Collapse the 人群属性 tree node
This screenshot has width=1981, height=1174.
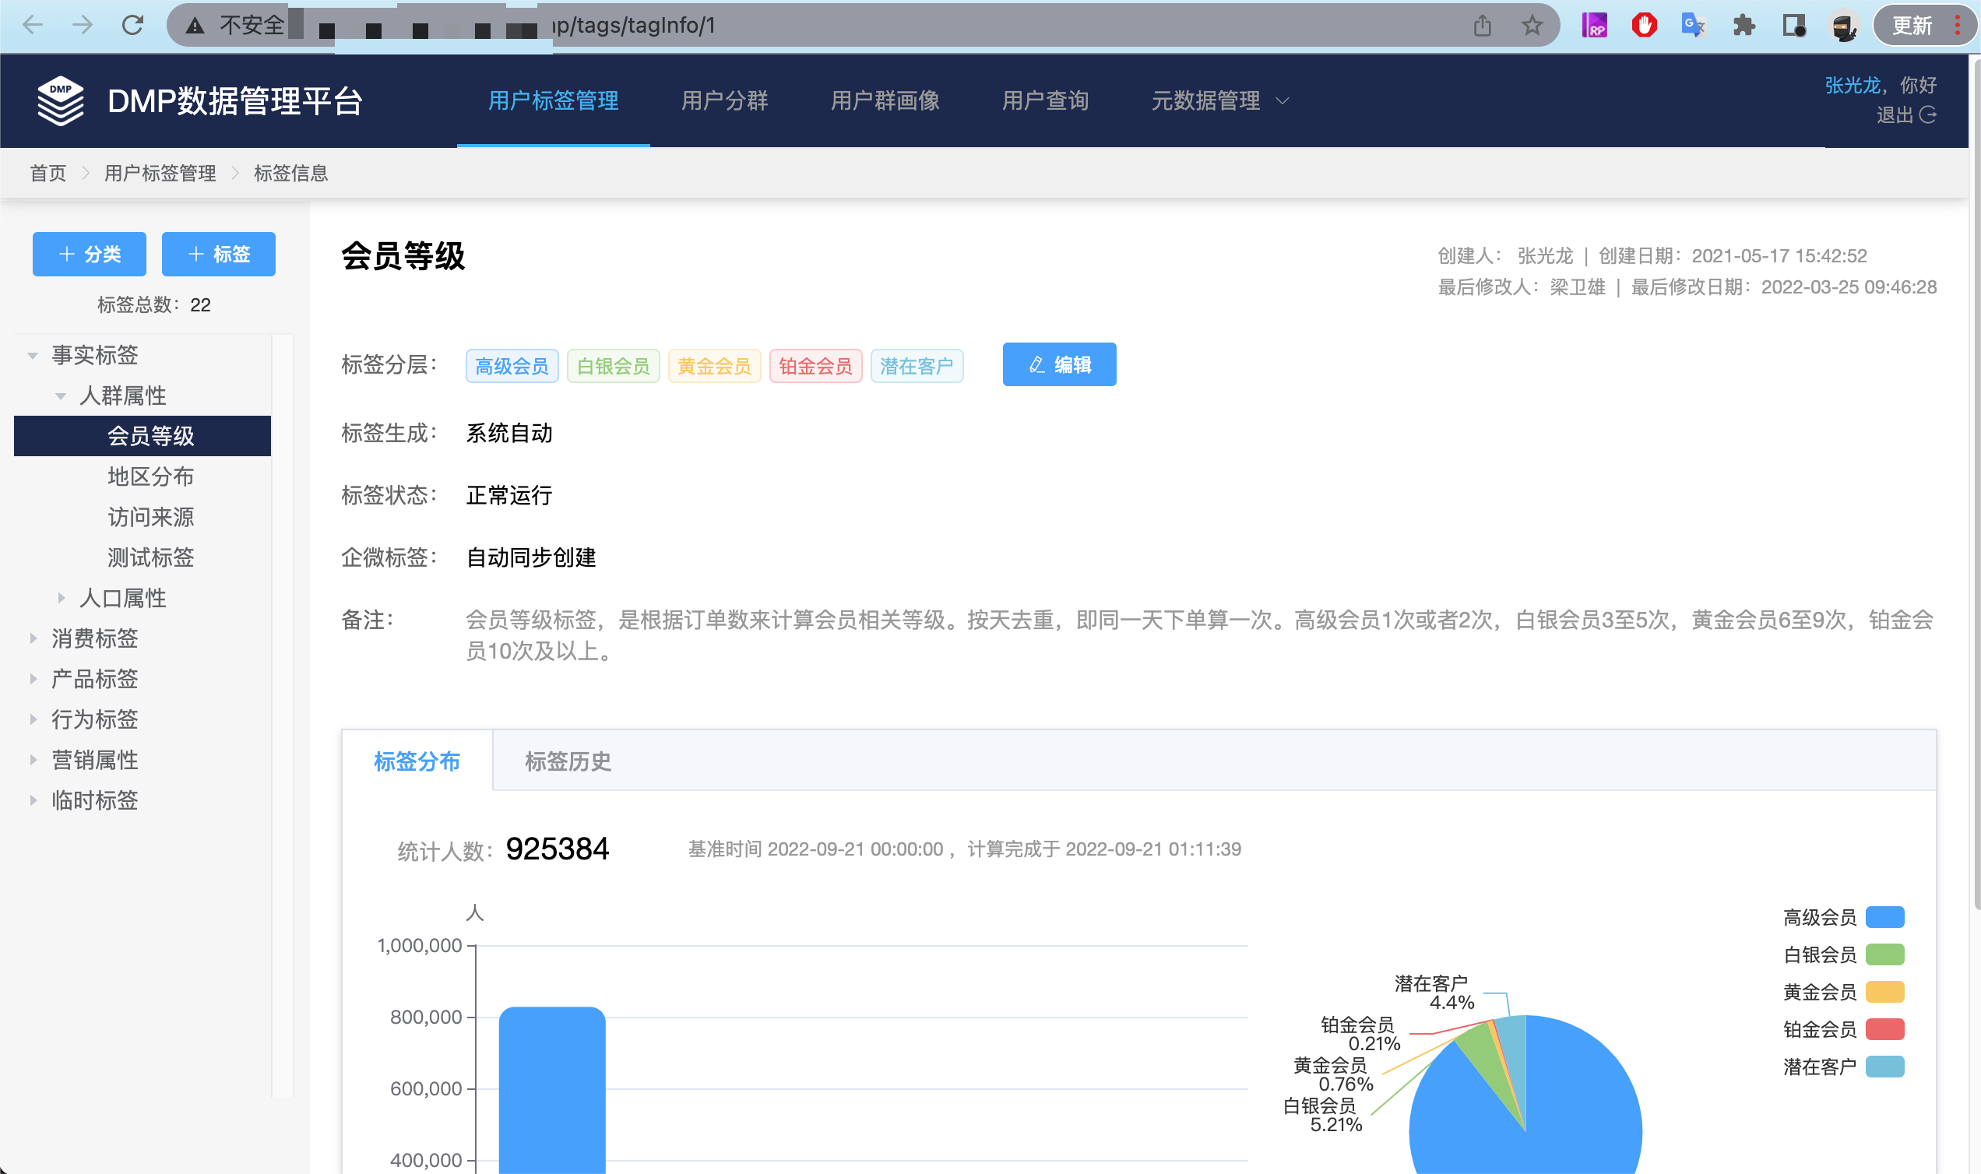coord(60,396)
